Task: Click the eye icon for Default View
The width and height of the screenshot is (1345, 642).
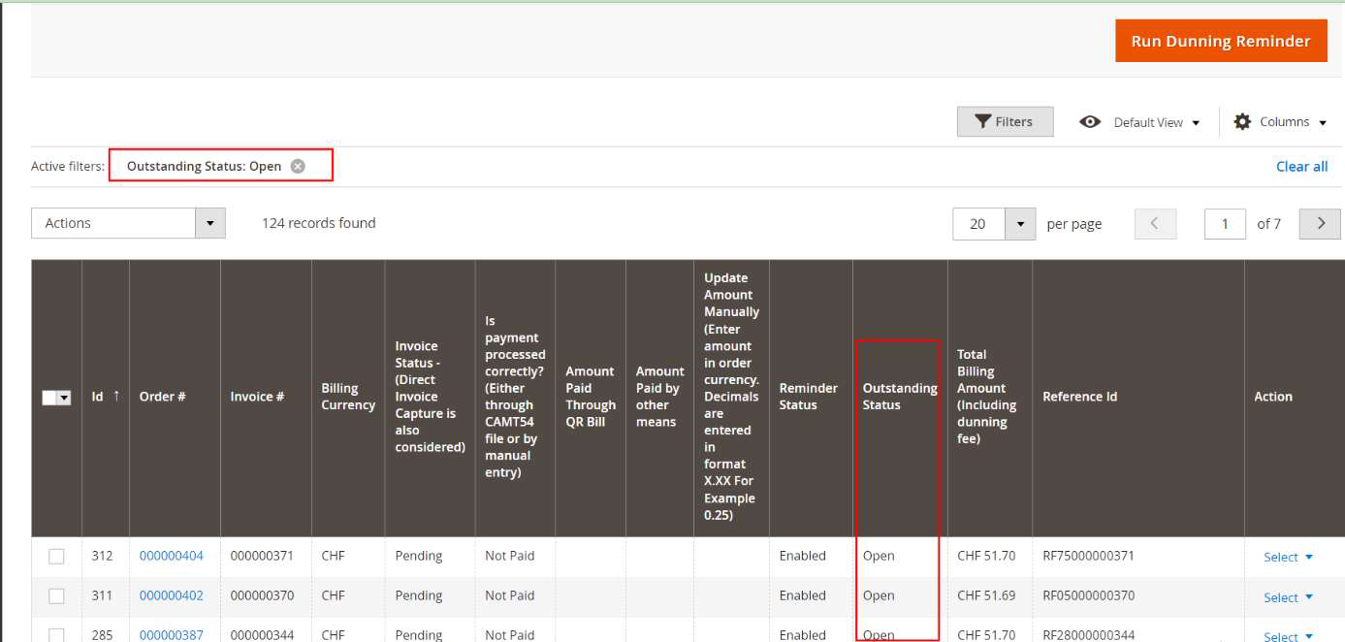Action: 1090,122
